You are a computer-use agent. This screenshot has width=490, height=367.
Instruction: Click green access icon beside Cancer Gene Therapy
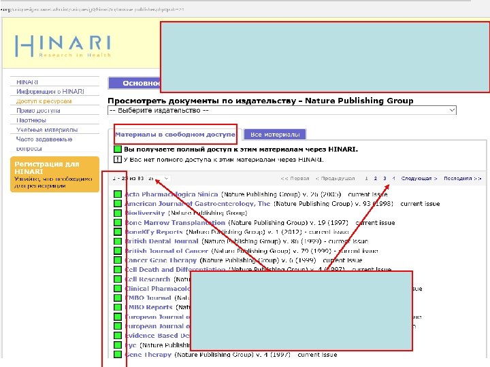tap(118, 260)
